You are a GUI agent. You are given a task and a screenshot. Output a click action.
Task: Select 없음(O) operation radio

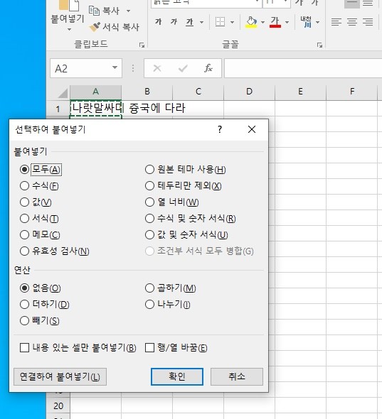(x=41, y=288)
